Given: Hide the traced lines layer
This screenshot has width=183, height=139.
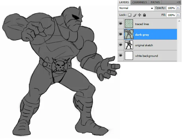Looking at the screenshot, I should pos(120,24).
